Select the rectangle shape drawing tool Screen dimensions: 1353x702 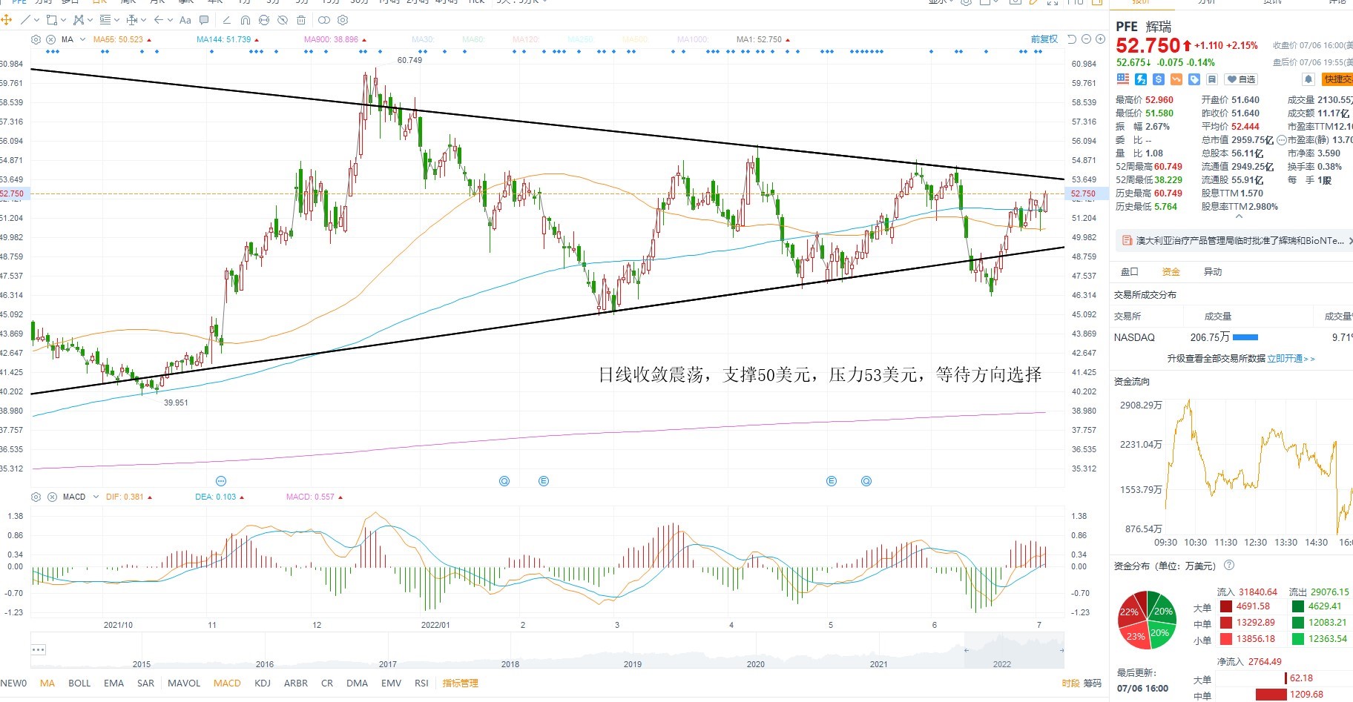pos(52,20)
